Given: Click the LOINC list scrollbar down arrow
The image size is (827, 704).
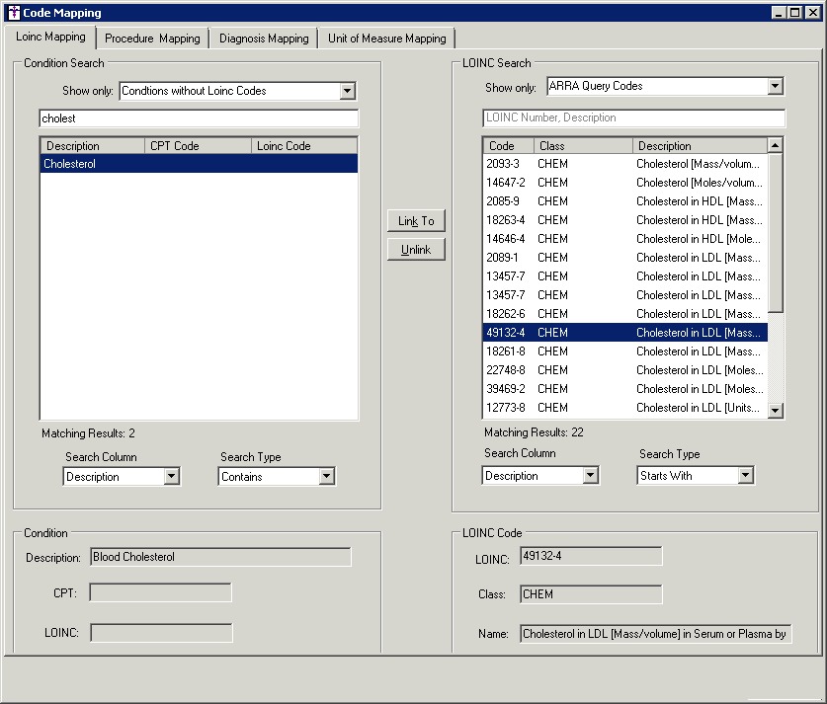Looking at the screenshot, I should point(775,410).
